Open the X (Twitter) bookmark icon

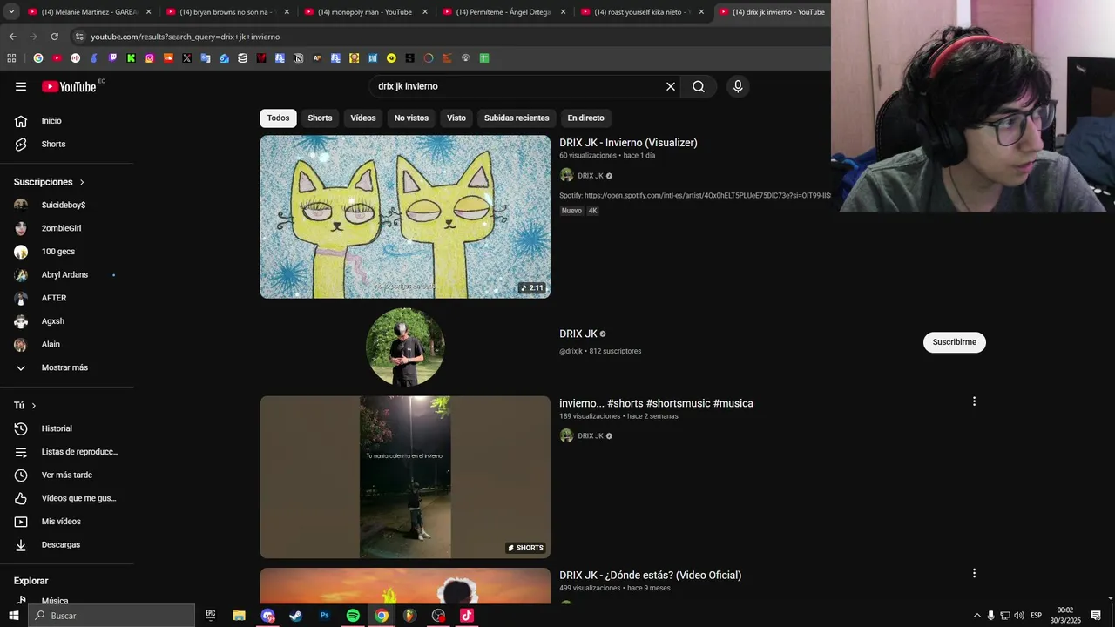(x=186, y=58)
